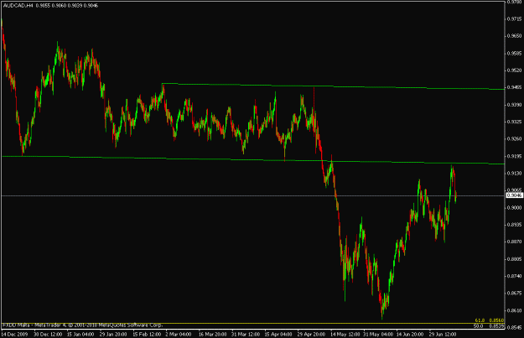This screenshot has height=338, width=524.
Task: Click the 15 Feb 12:00 date label
Action: pos(147,334)
